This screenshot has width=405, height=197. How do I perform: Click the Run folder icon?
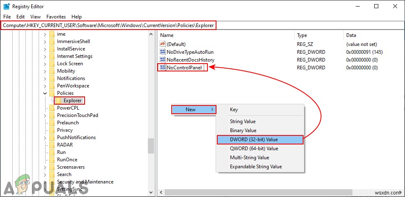[x=52, y=152]
